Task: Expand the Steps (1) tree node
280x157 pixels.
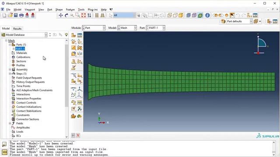Action: (10, 74)
